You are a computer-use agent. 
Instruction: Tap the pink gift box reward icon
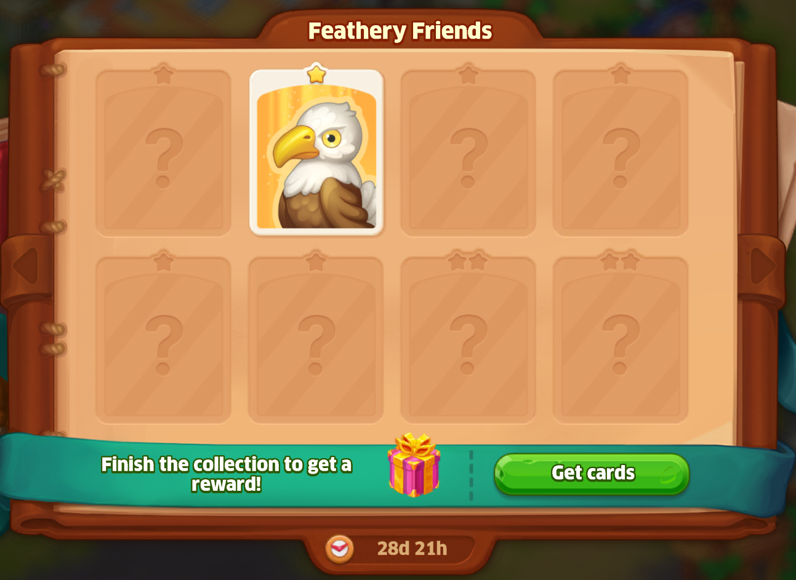[414, 465]
